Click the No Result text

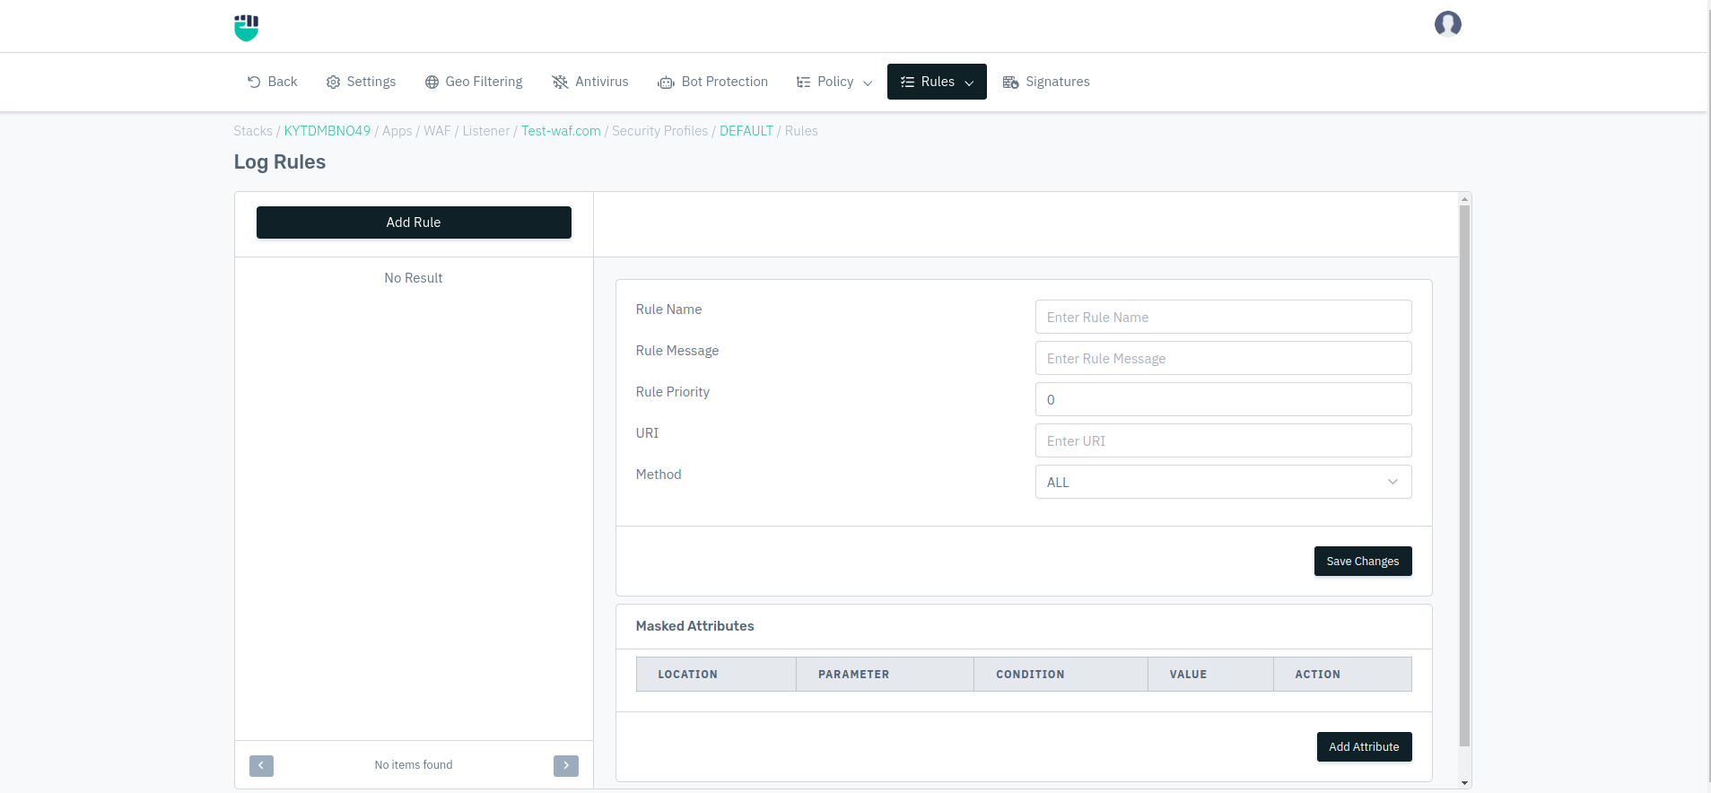click(414, 278)
